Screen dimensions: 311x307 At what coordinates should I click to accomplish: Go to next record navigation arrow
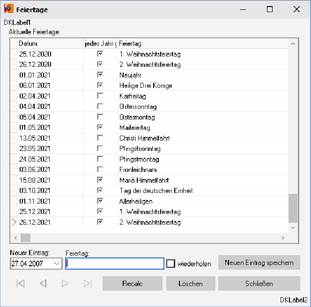tap(65, 283)
